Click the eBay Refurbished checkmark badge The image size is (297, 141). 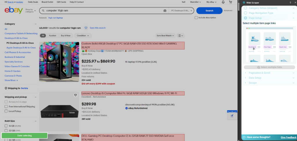[126, 108]
